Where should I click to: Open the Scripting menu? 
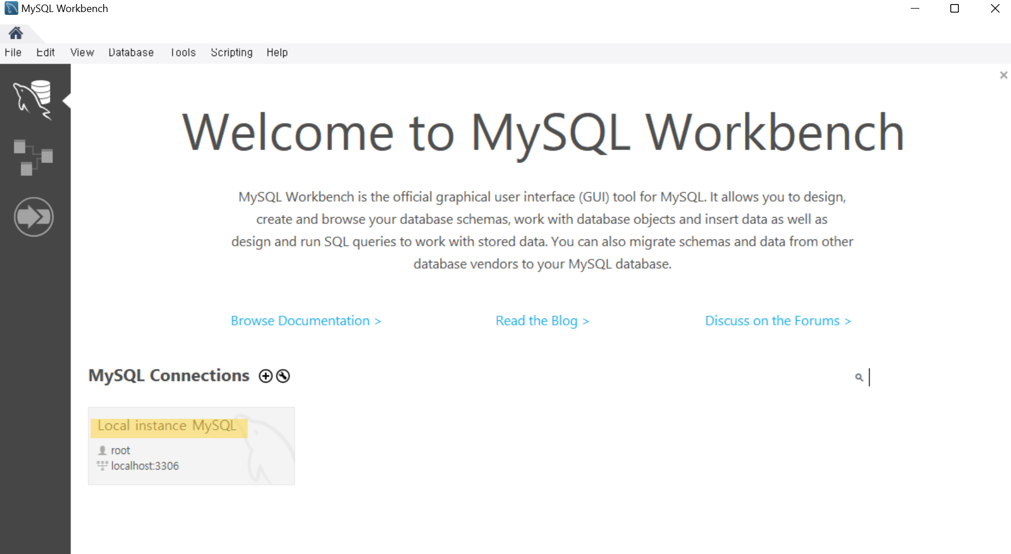point(231,53)
